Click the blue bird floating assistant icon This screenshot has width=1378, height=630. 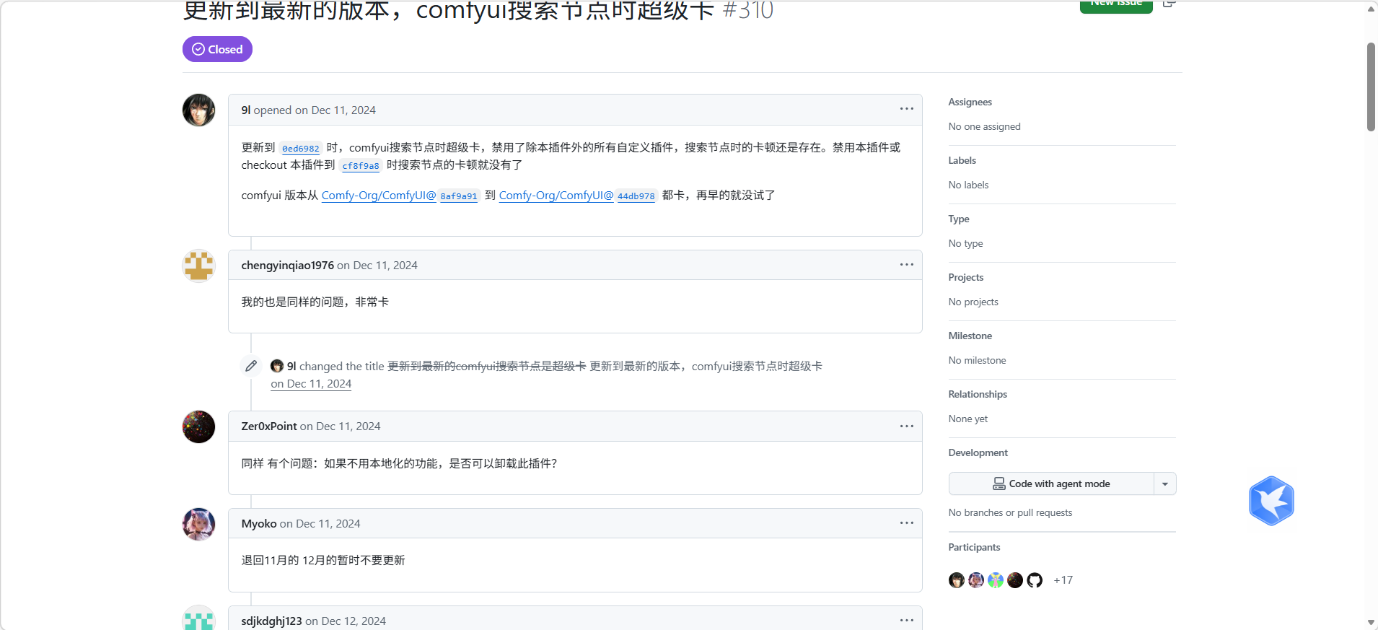(1271, 500)
